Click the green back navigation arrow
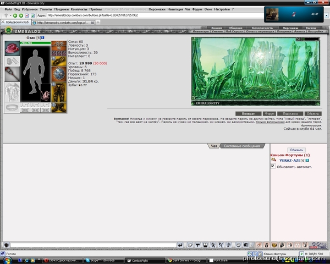Image resolution: width=330 pixels, height=264 pixels. tap(15, 15)
